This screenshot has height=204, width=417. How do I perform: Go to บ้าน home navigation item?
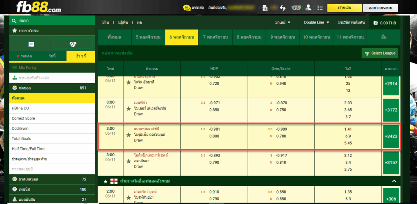[105, 23]
